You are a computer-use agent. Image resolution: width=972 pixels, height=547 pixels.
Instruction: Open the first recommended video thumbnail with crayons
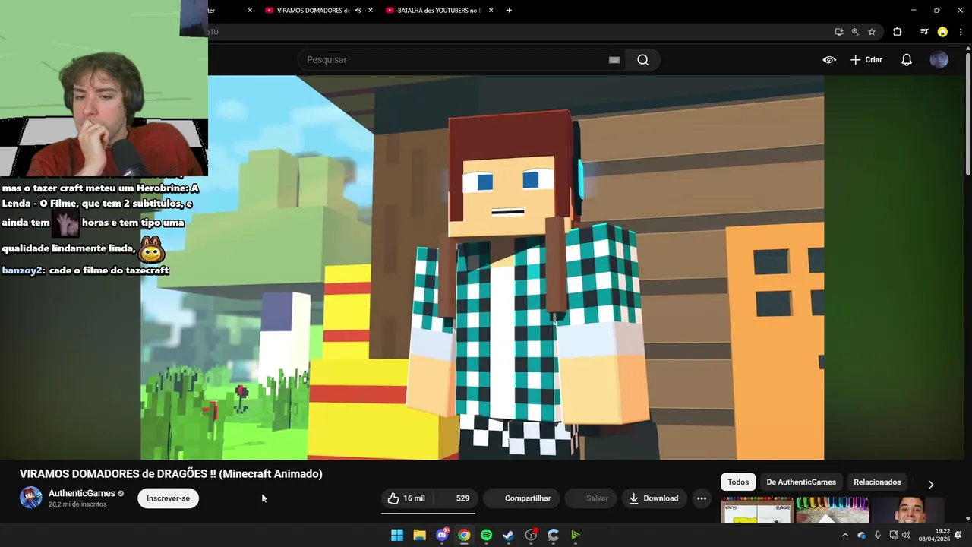click(x=757, y=510)
